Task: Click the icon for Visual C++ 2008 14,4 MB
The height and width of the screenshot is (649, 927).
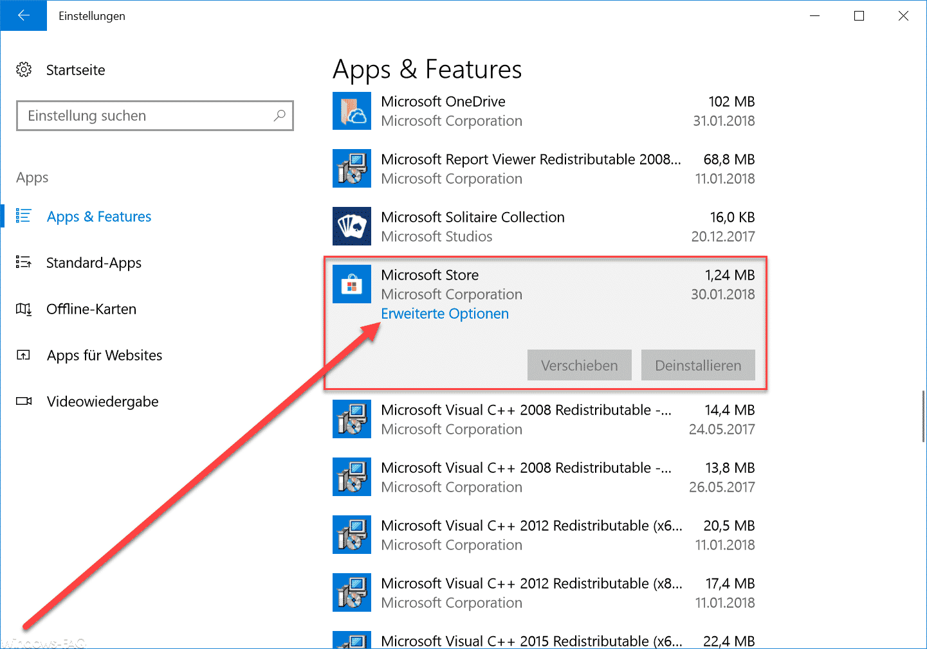Action: click(352, 419)
